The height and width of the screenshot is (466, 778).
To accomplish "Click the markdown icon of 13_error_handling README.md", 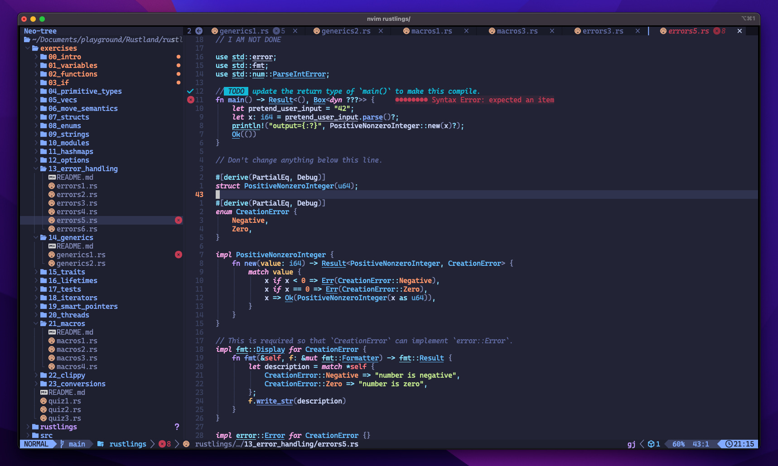I will coord(52,177).
